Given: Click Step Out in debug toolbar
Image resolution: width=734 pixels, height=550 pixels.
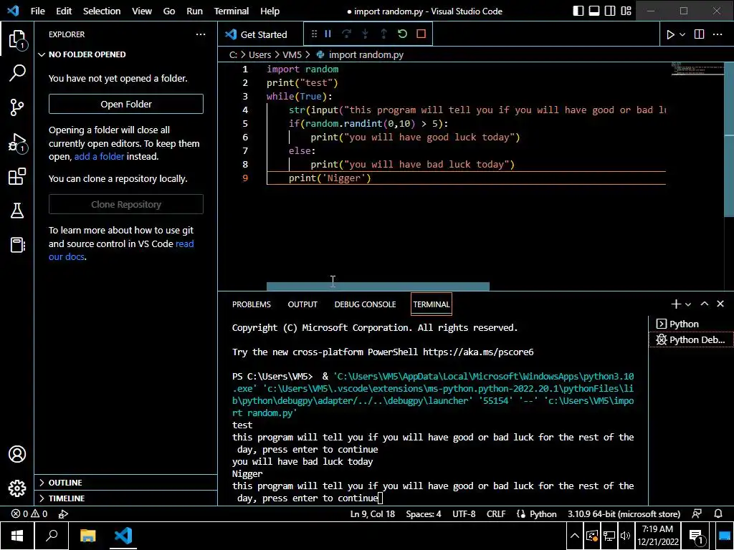Looking at the screenshot, I should 383,34.
